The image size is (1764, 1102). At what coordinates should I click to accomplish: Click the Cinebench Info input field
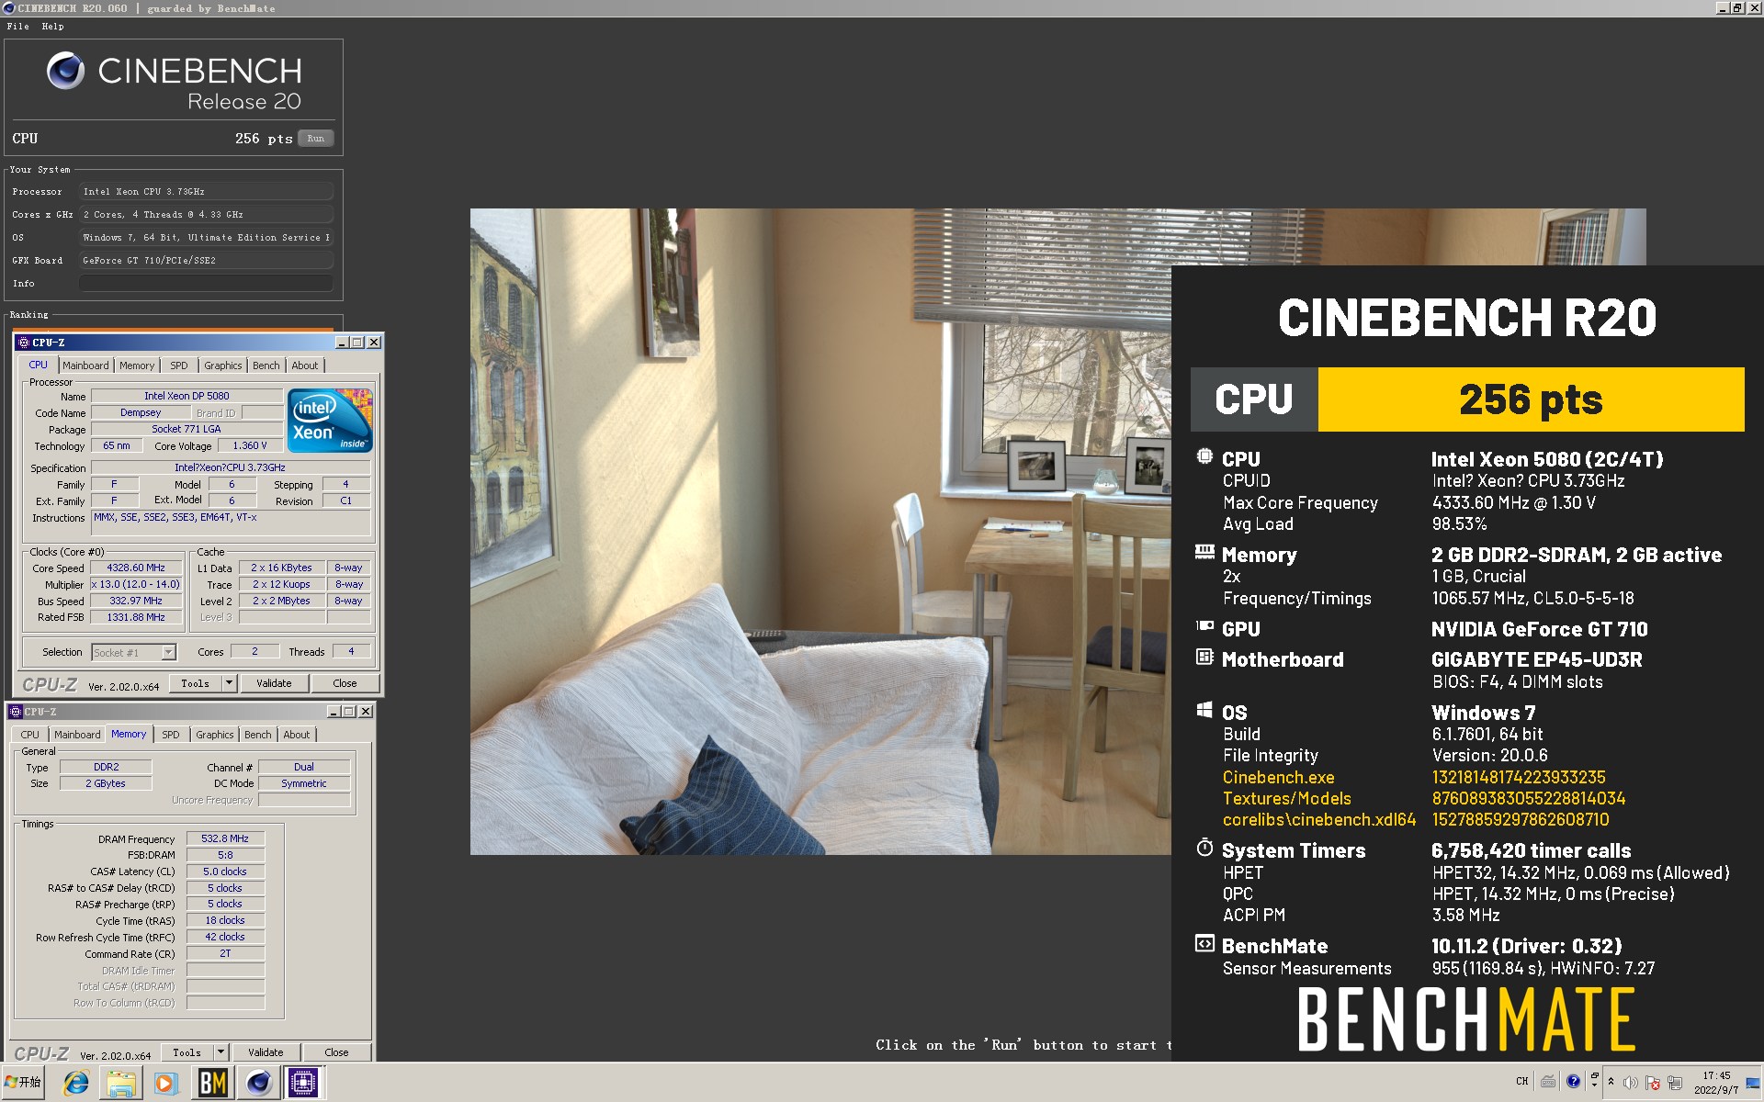pos(206,284)
